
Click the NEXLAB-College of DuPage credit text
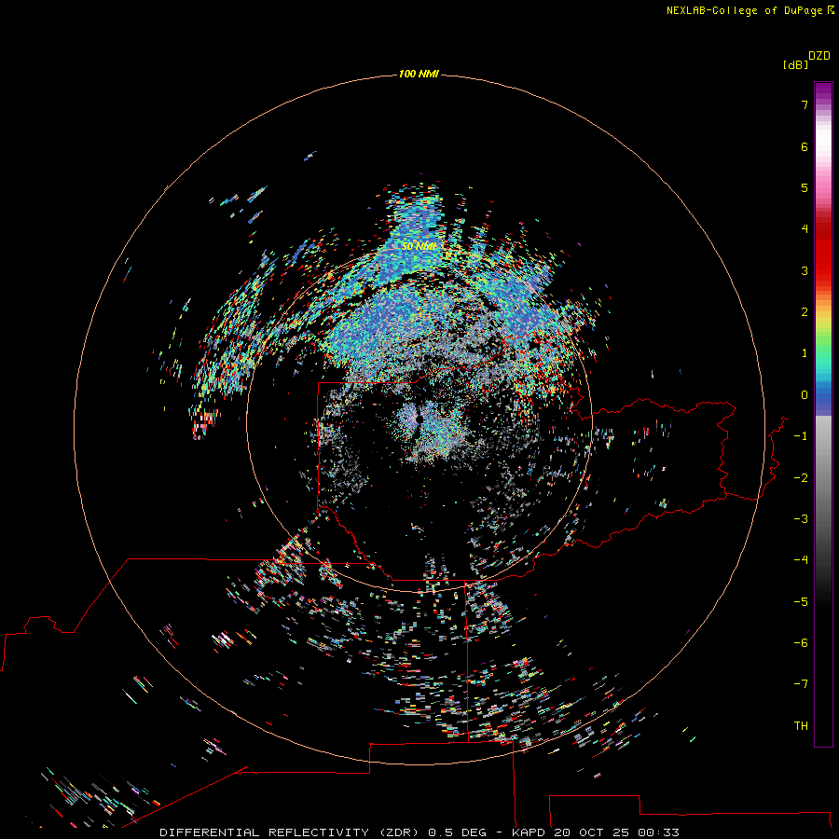pyautogui.click(x=750, y=10)
